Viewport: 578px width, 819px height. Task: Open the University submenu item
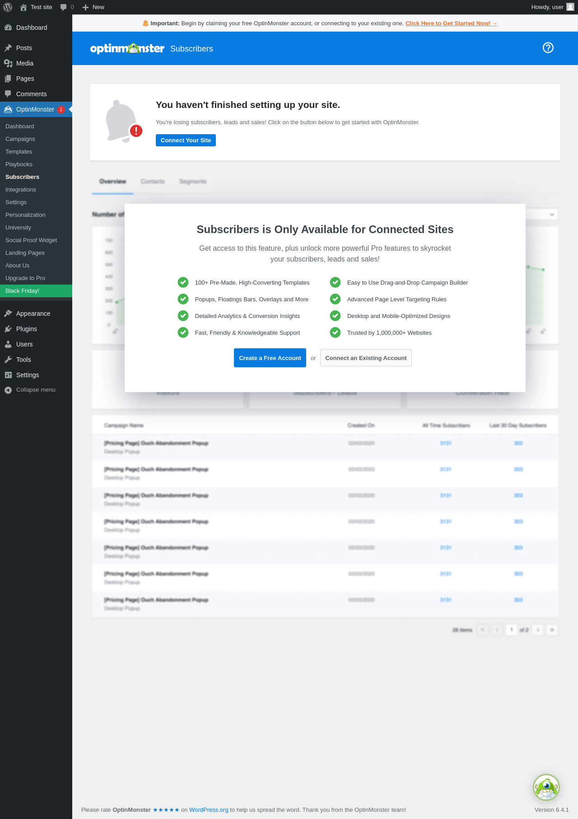coord(36,228)
